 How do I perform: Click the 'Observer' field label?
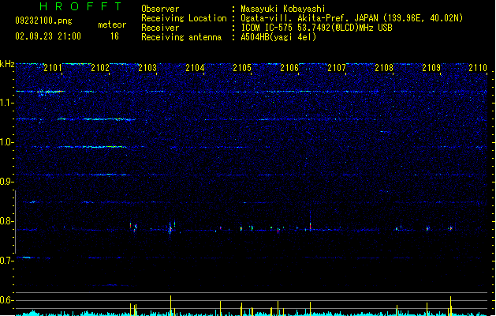coord(160,9)
